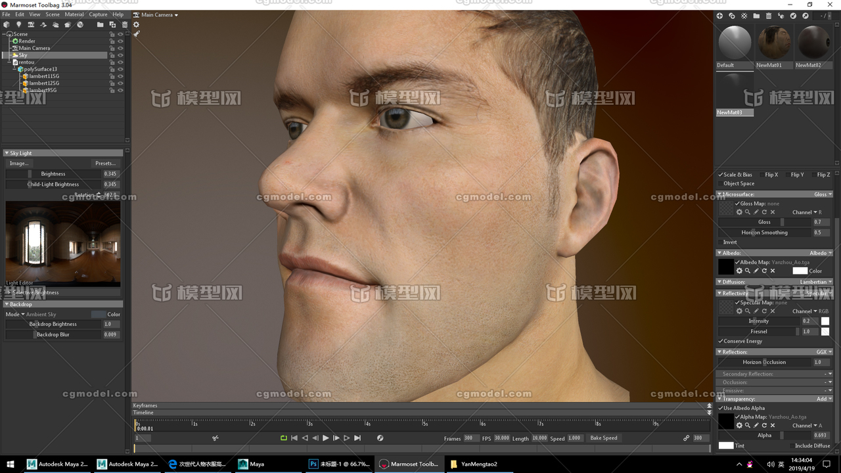Toggle Use Albedo Alpha checkbox
This screenshot has width=841, height=473.
click(x=720, y=408)
